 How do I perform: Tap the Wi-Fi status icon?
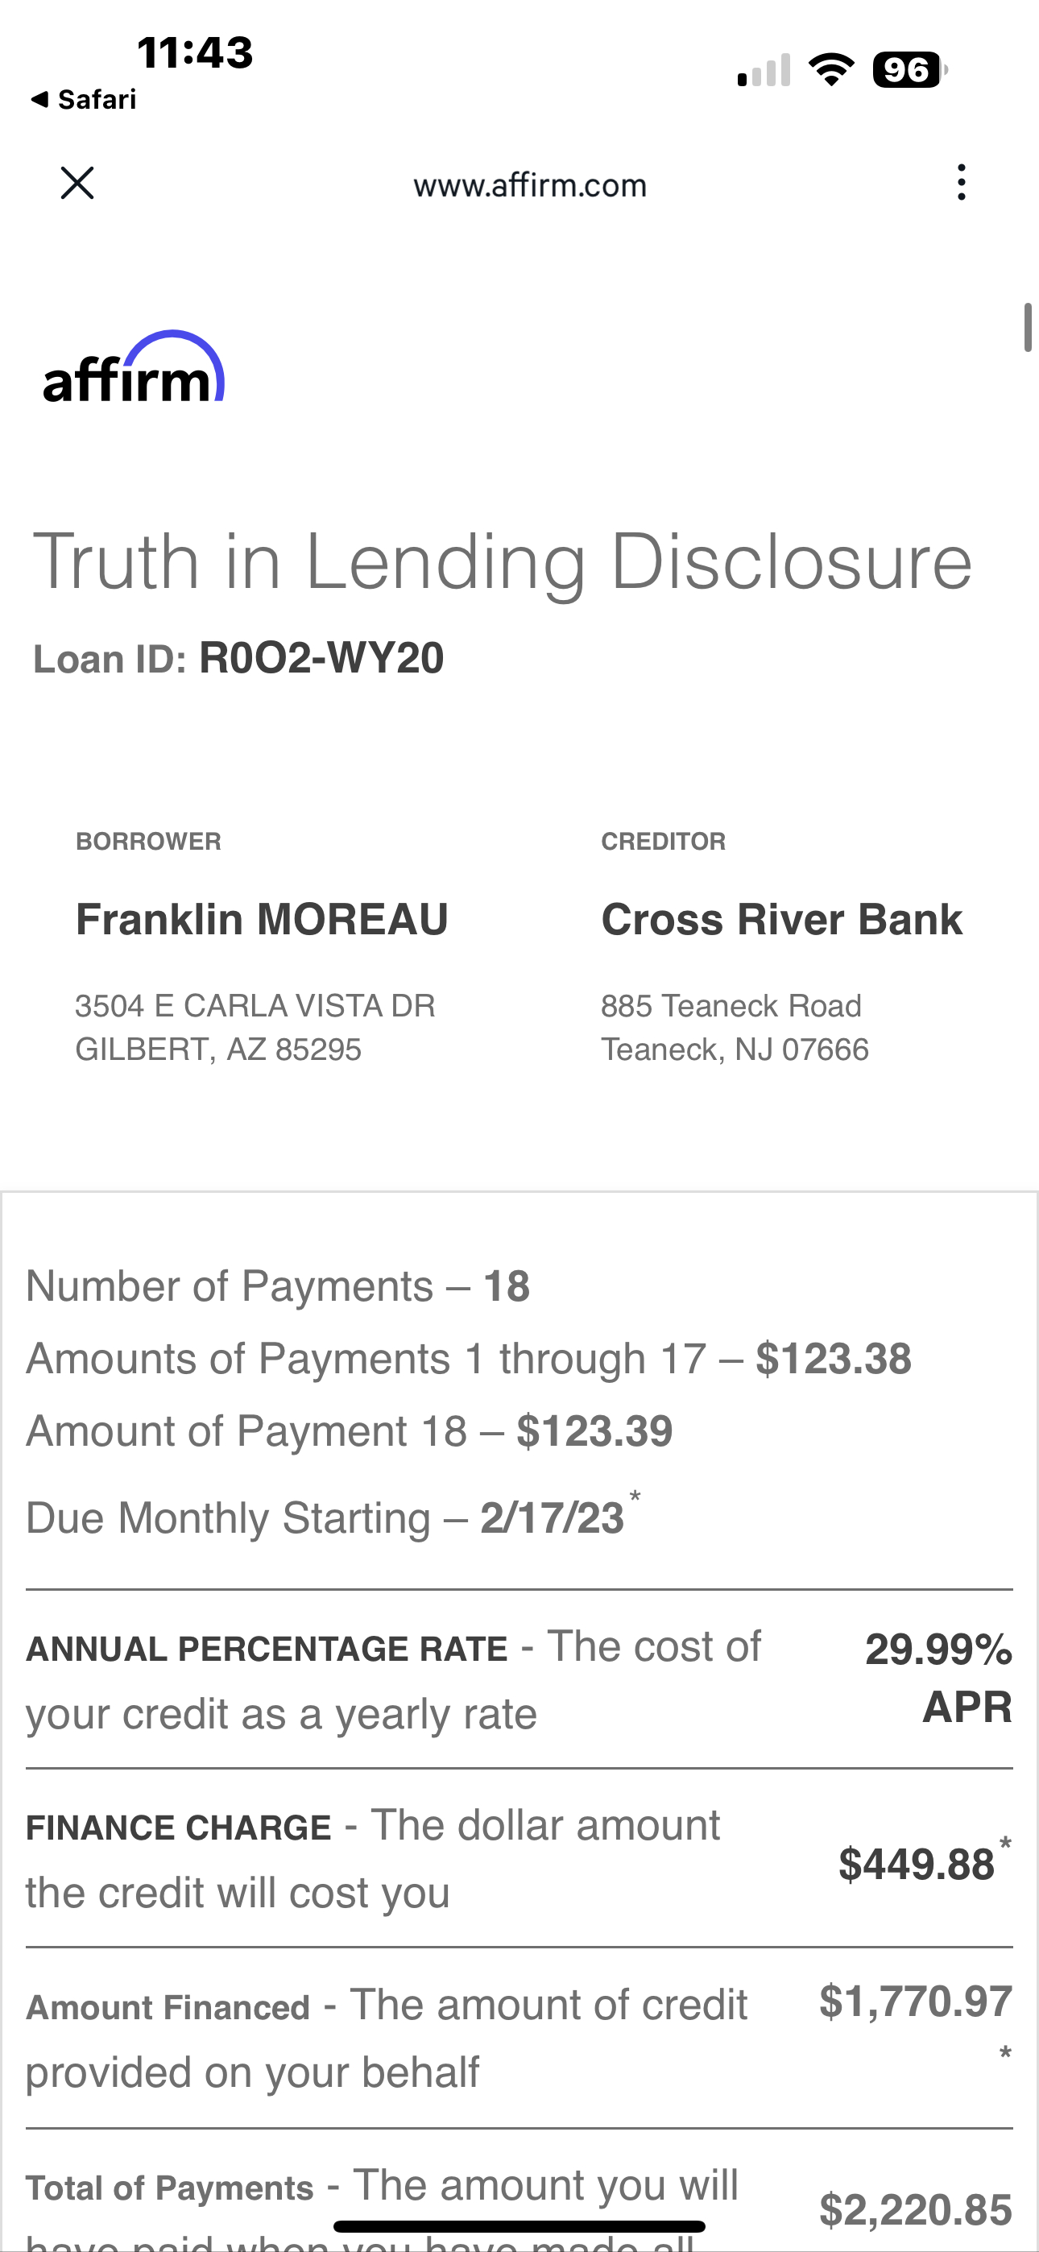[831, 70]
